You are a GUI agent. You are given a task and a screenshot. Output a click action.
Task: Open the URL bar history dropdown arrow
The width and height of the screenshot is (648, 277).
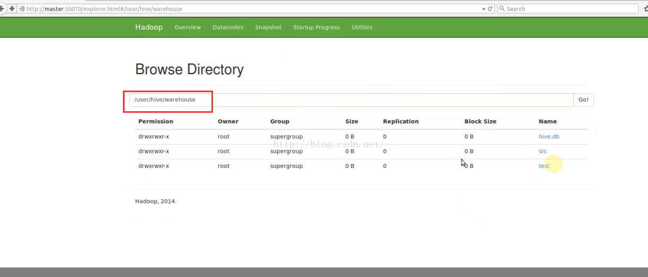pos(483,9)
